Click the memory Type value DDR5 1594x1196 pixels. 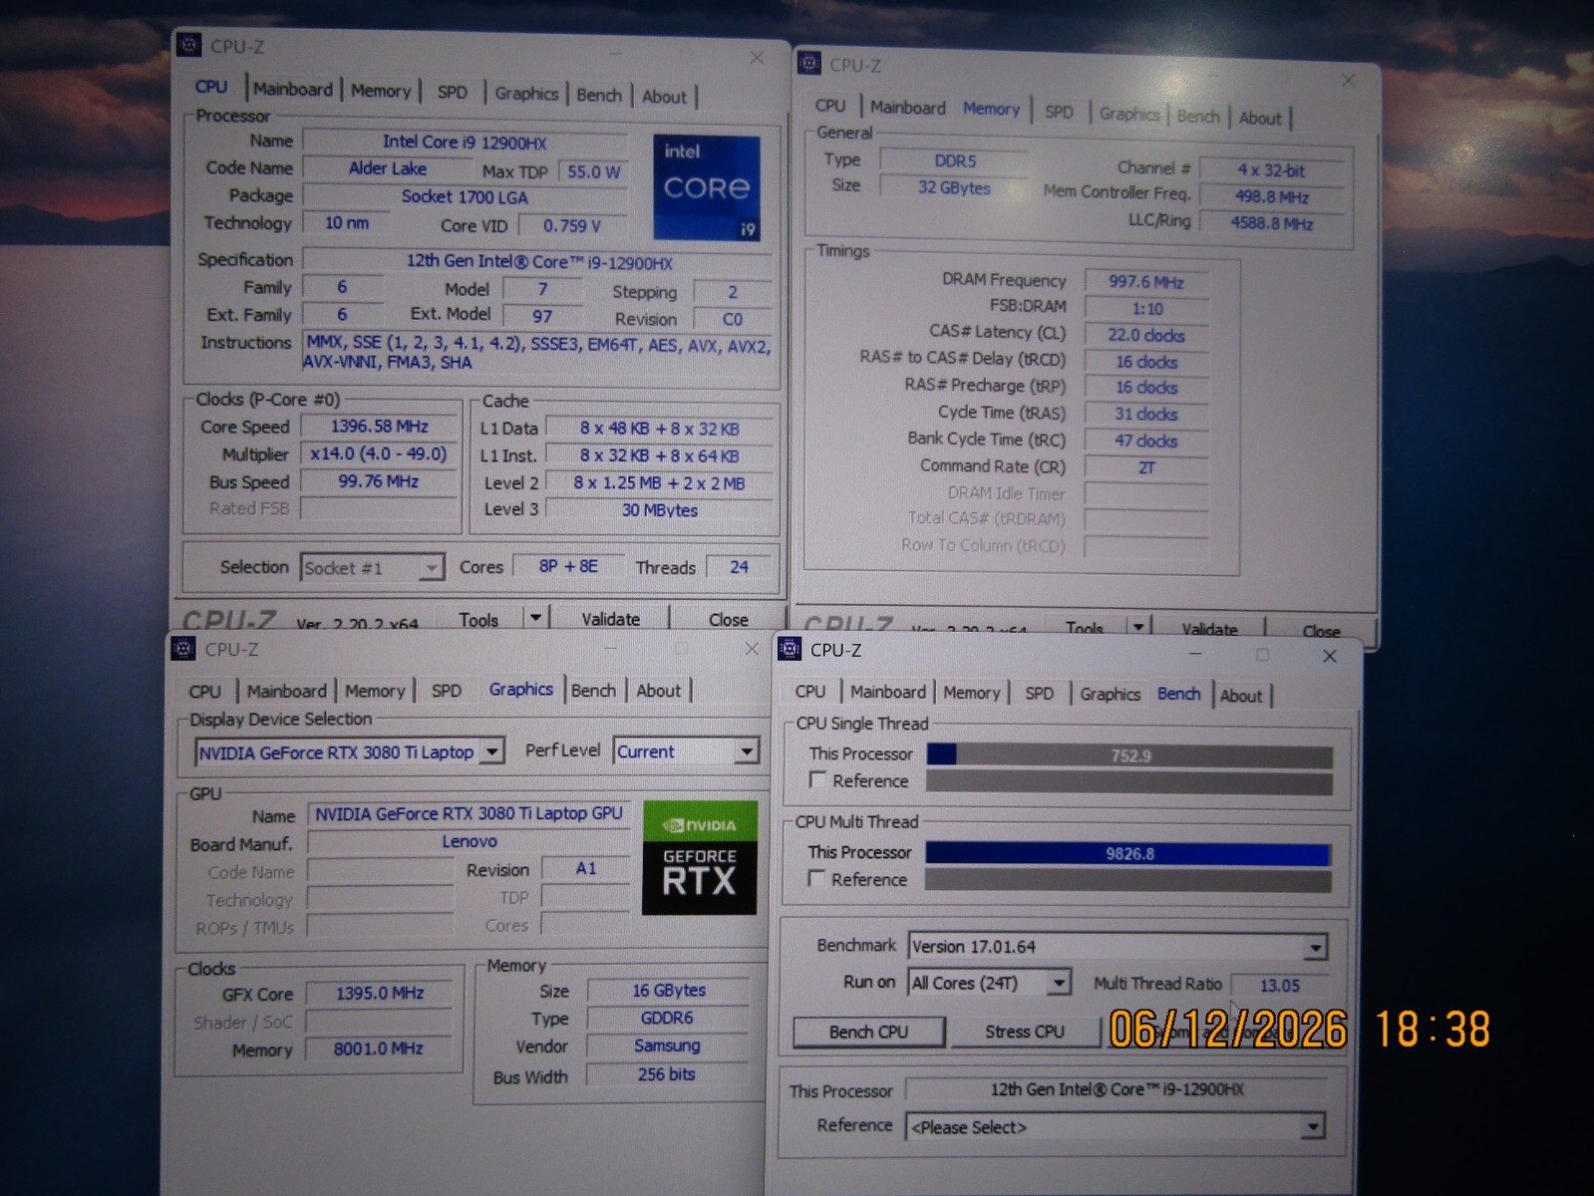954,160
